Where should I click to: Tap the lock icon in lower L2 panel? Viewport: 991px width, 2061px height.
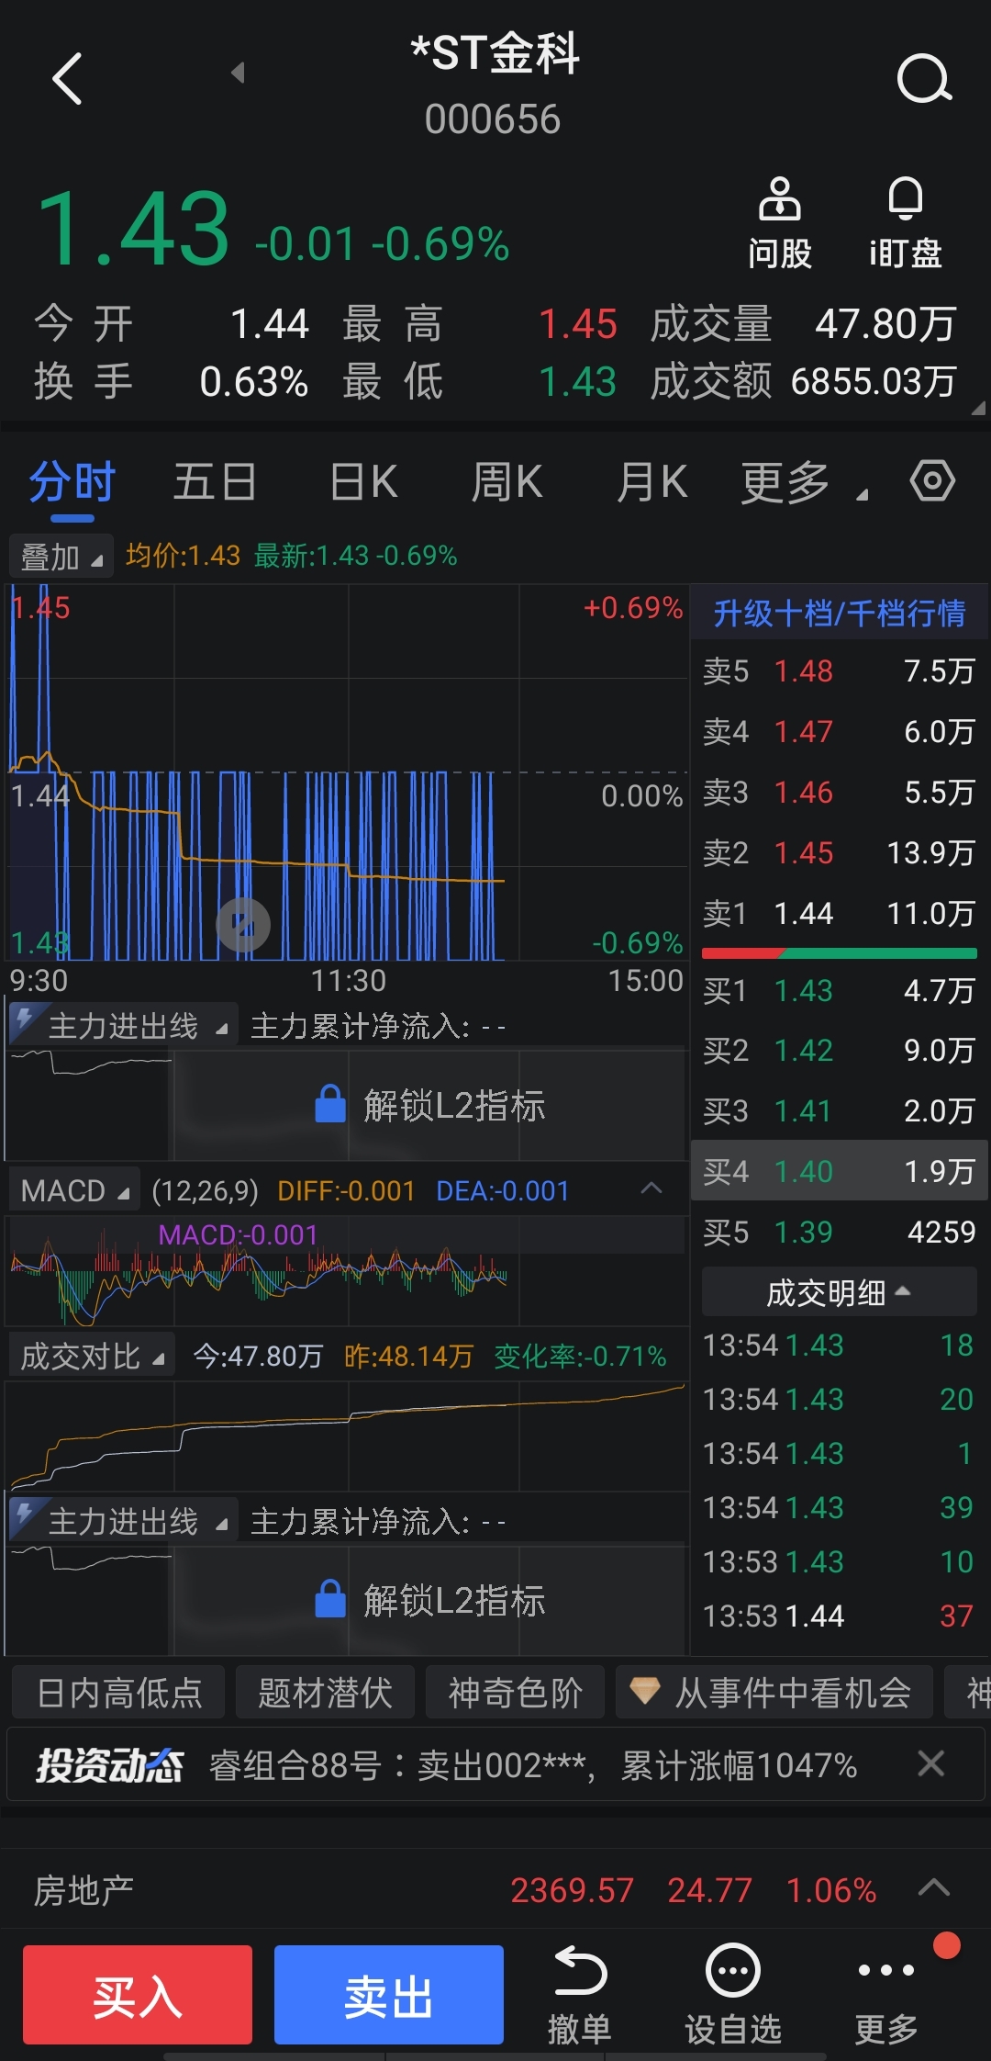[x=330, y=1599]
